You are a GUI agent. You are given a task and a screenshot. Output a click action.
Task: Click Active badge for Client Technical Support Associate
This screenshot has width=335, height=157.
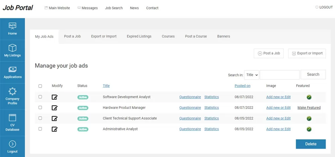[83, 119]
